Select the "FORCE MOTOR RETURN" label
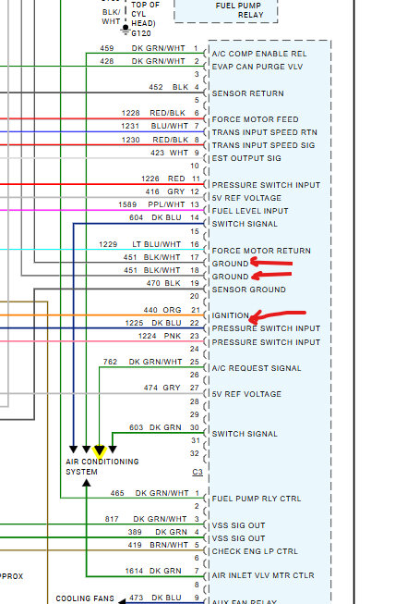 click(261, 251)
